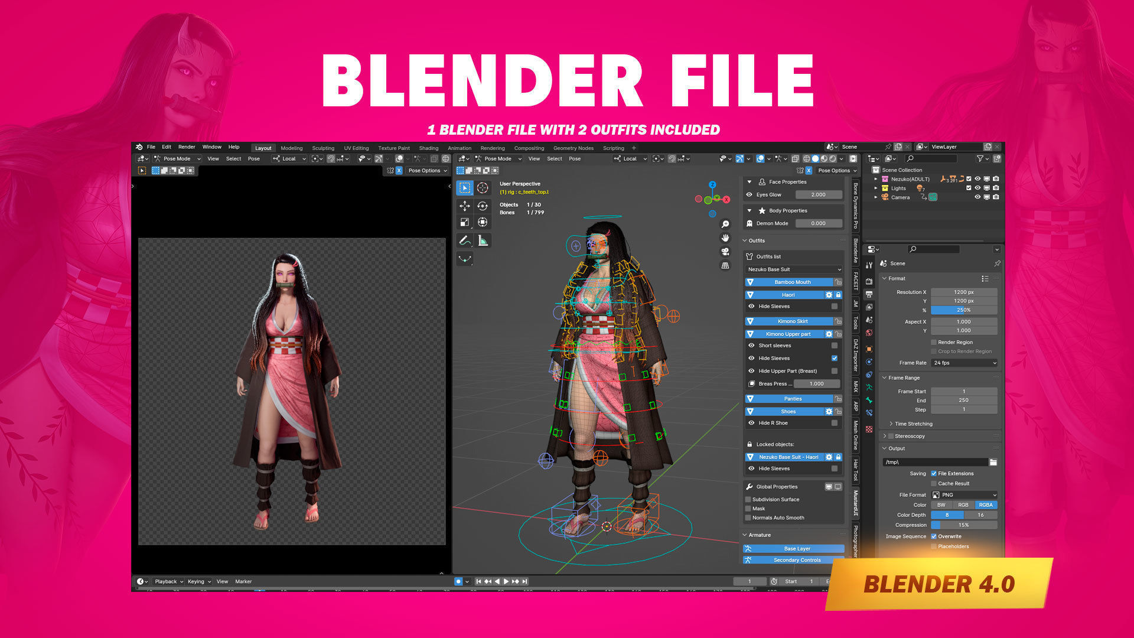The image size is (1134, 638).
Task: Toggle the File Extensions checkbox
Action: pos(934,474)
